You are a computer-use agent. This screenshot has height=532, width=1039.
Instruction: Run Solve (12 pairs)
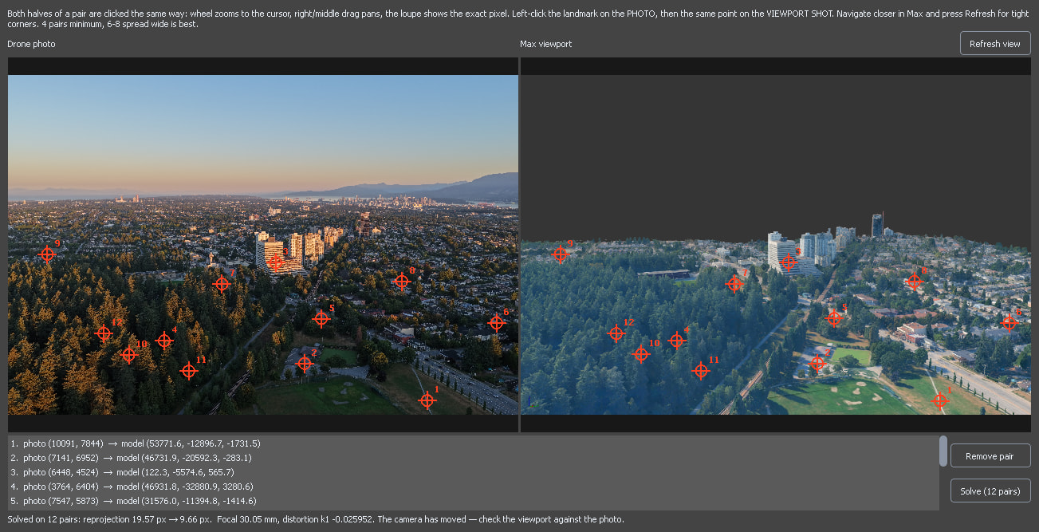pos(990,491)
